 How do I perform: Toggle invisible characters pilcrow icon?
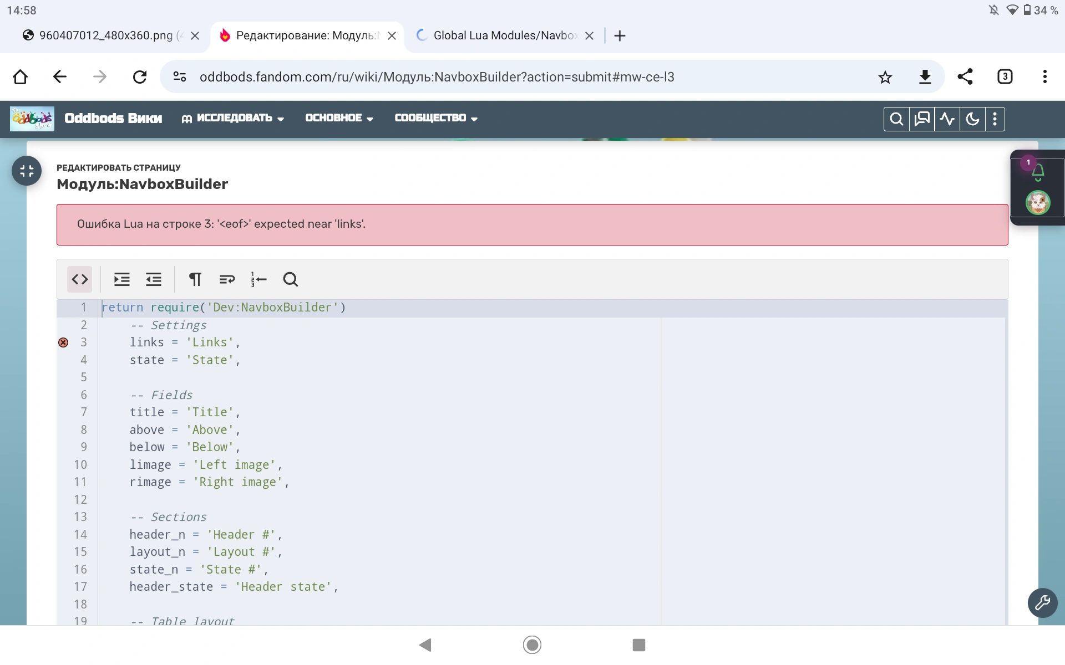click(x=195, y=279)
